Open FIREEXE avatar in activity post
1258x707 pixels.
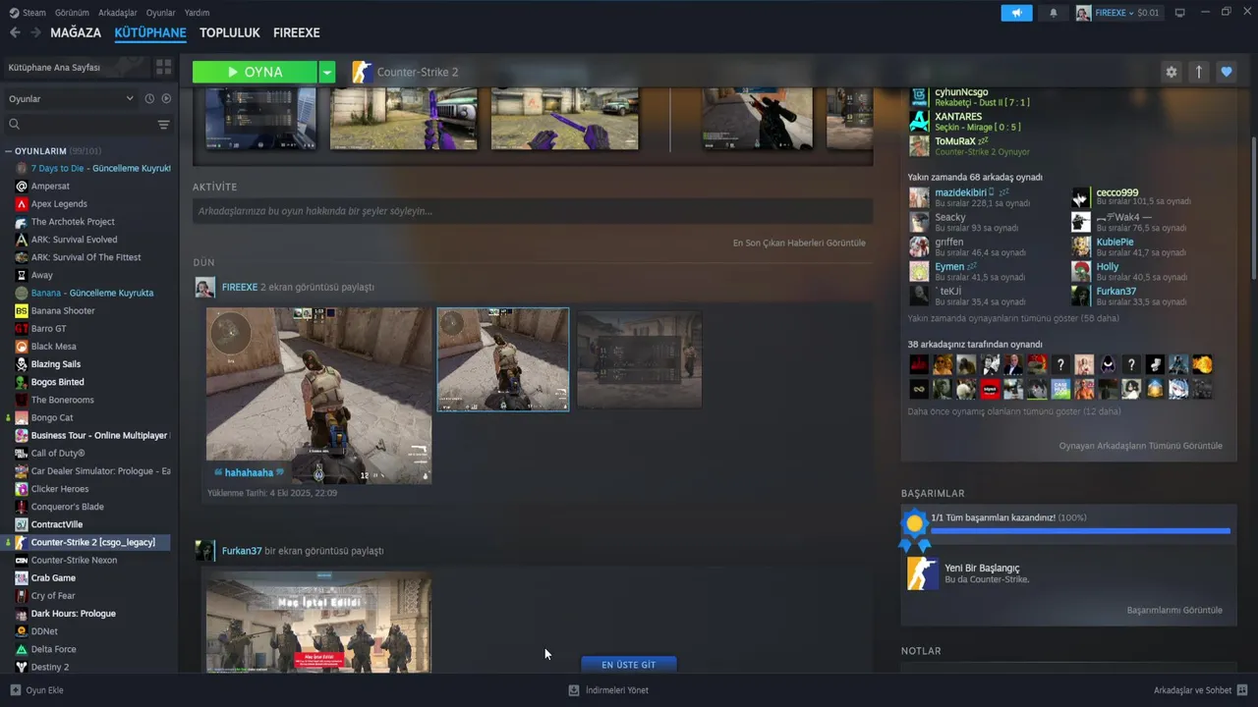coord(204,288)
